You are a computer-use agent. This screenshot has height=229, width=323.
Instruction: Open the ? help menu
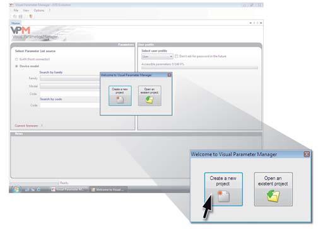[50, 10]
